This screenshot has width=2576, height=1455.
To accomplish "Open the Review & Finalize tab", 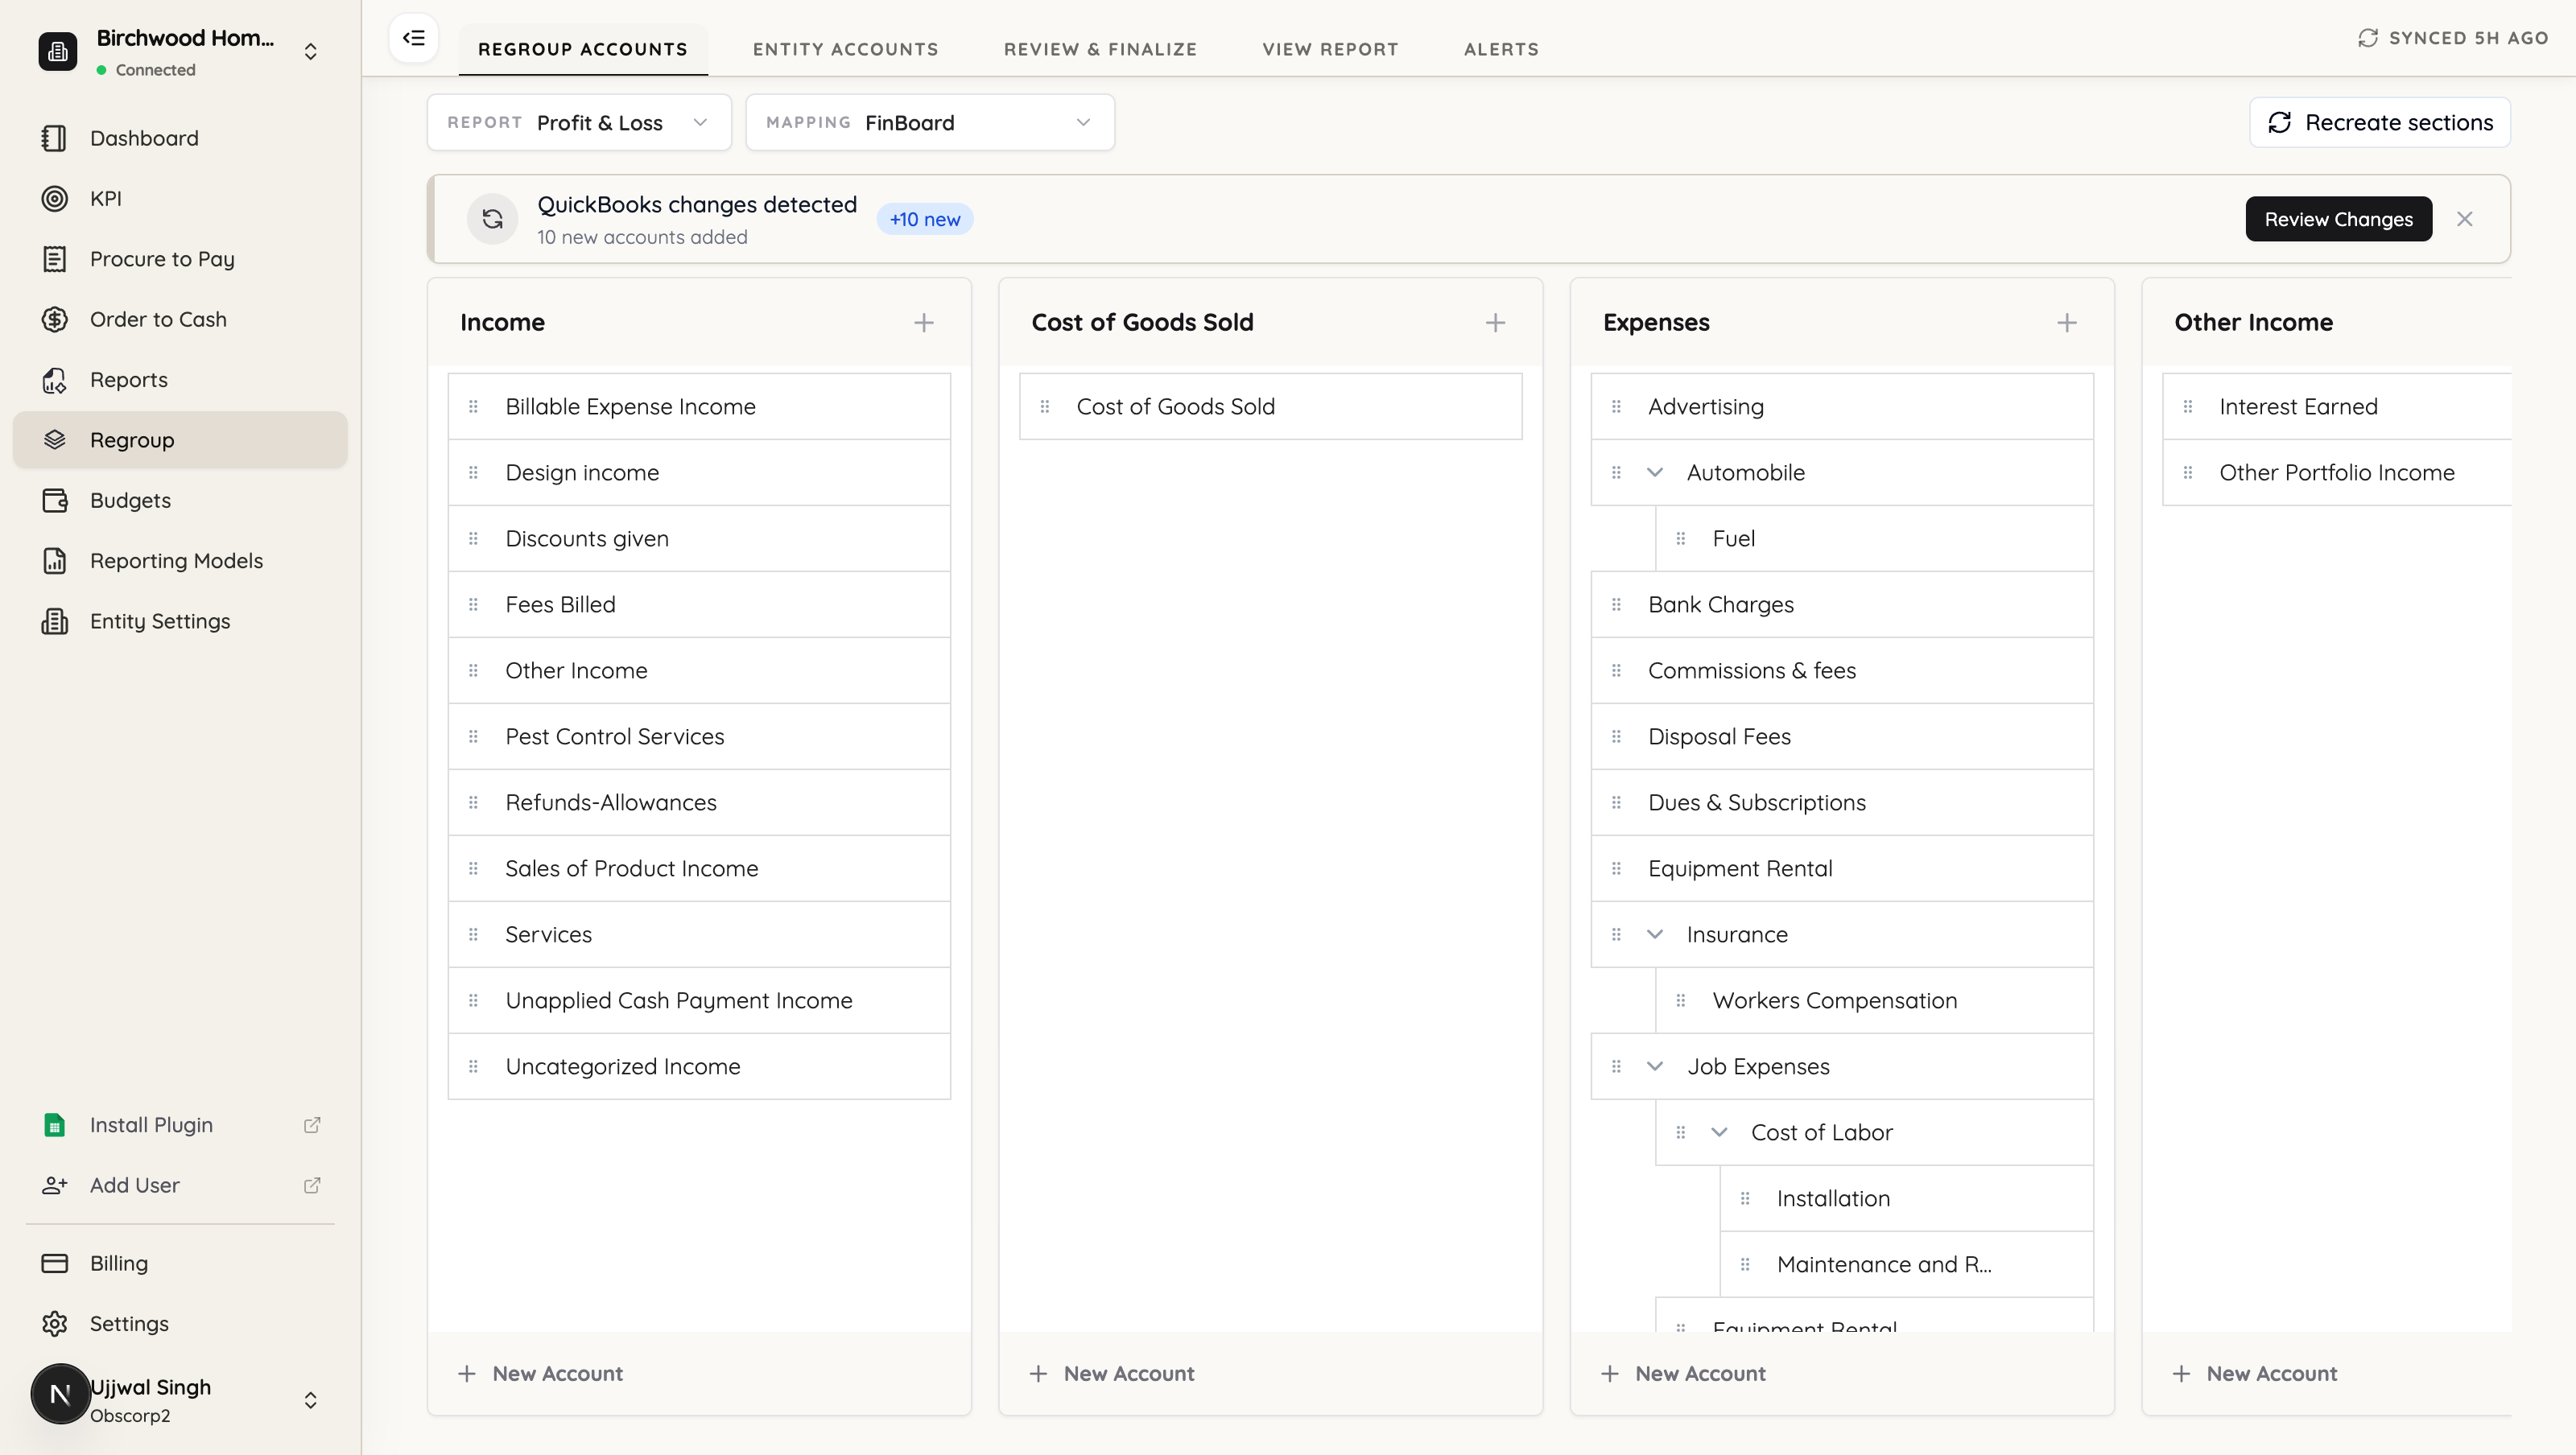I will pos(1100,49).
